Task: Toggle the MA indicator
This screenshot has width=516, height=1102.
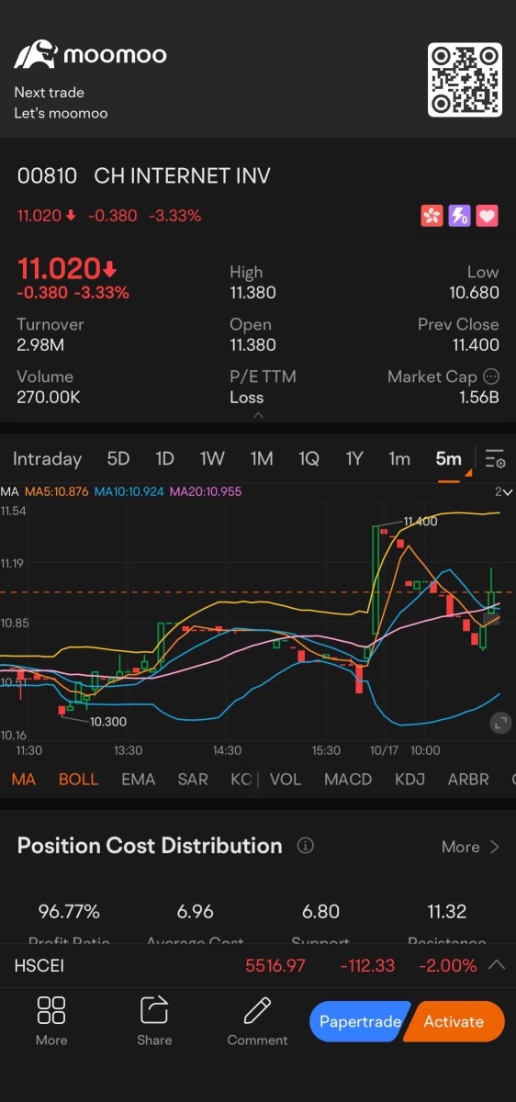Action: coord(24,779)
